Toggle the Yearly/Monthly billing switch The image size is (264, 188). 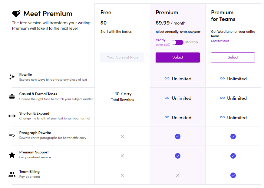coord(177,42)
